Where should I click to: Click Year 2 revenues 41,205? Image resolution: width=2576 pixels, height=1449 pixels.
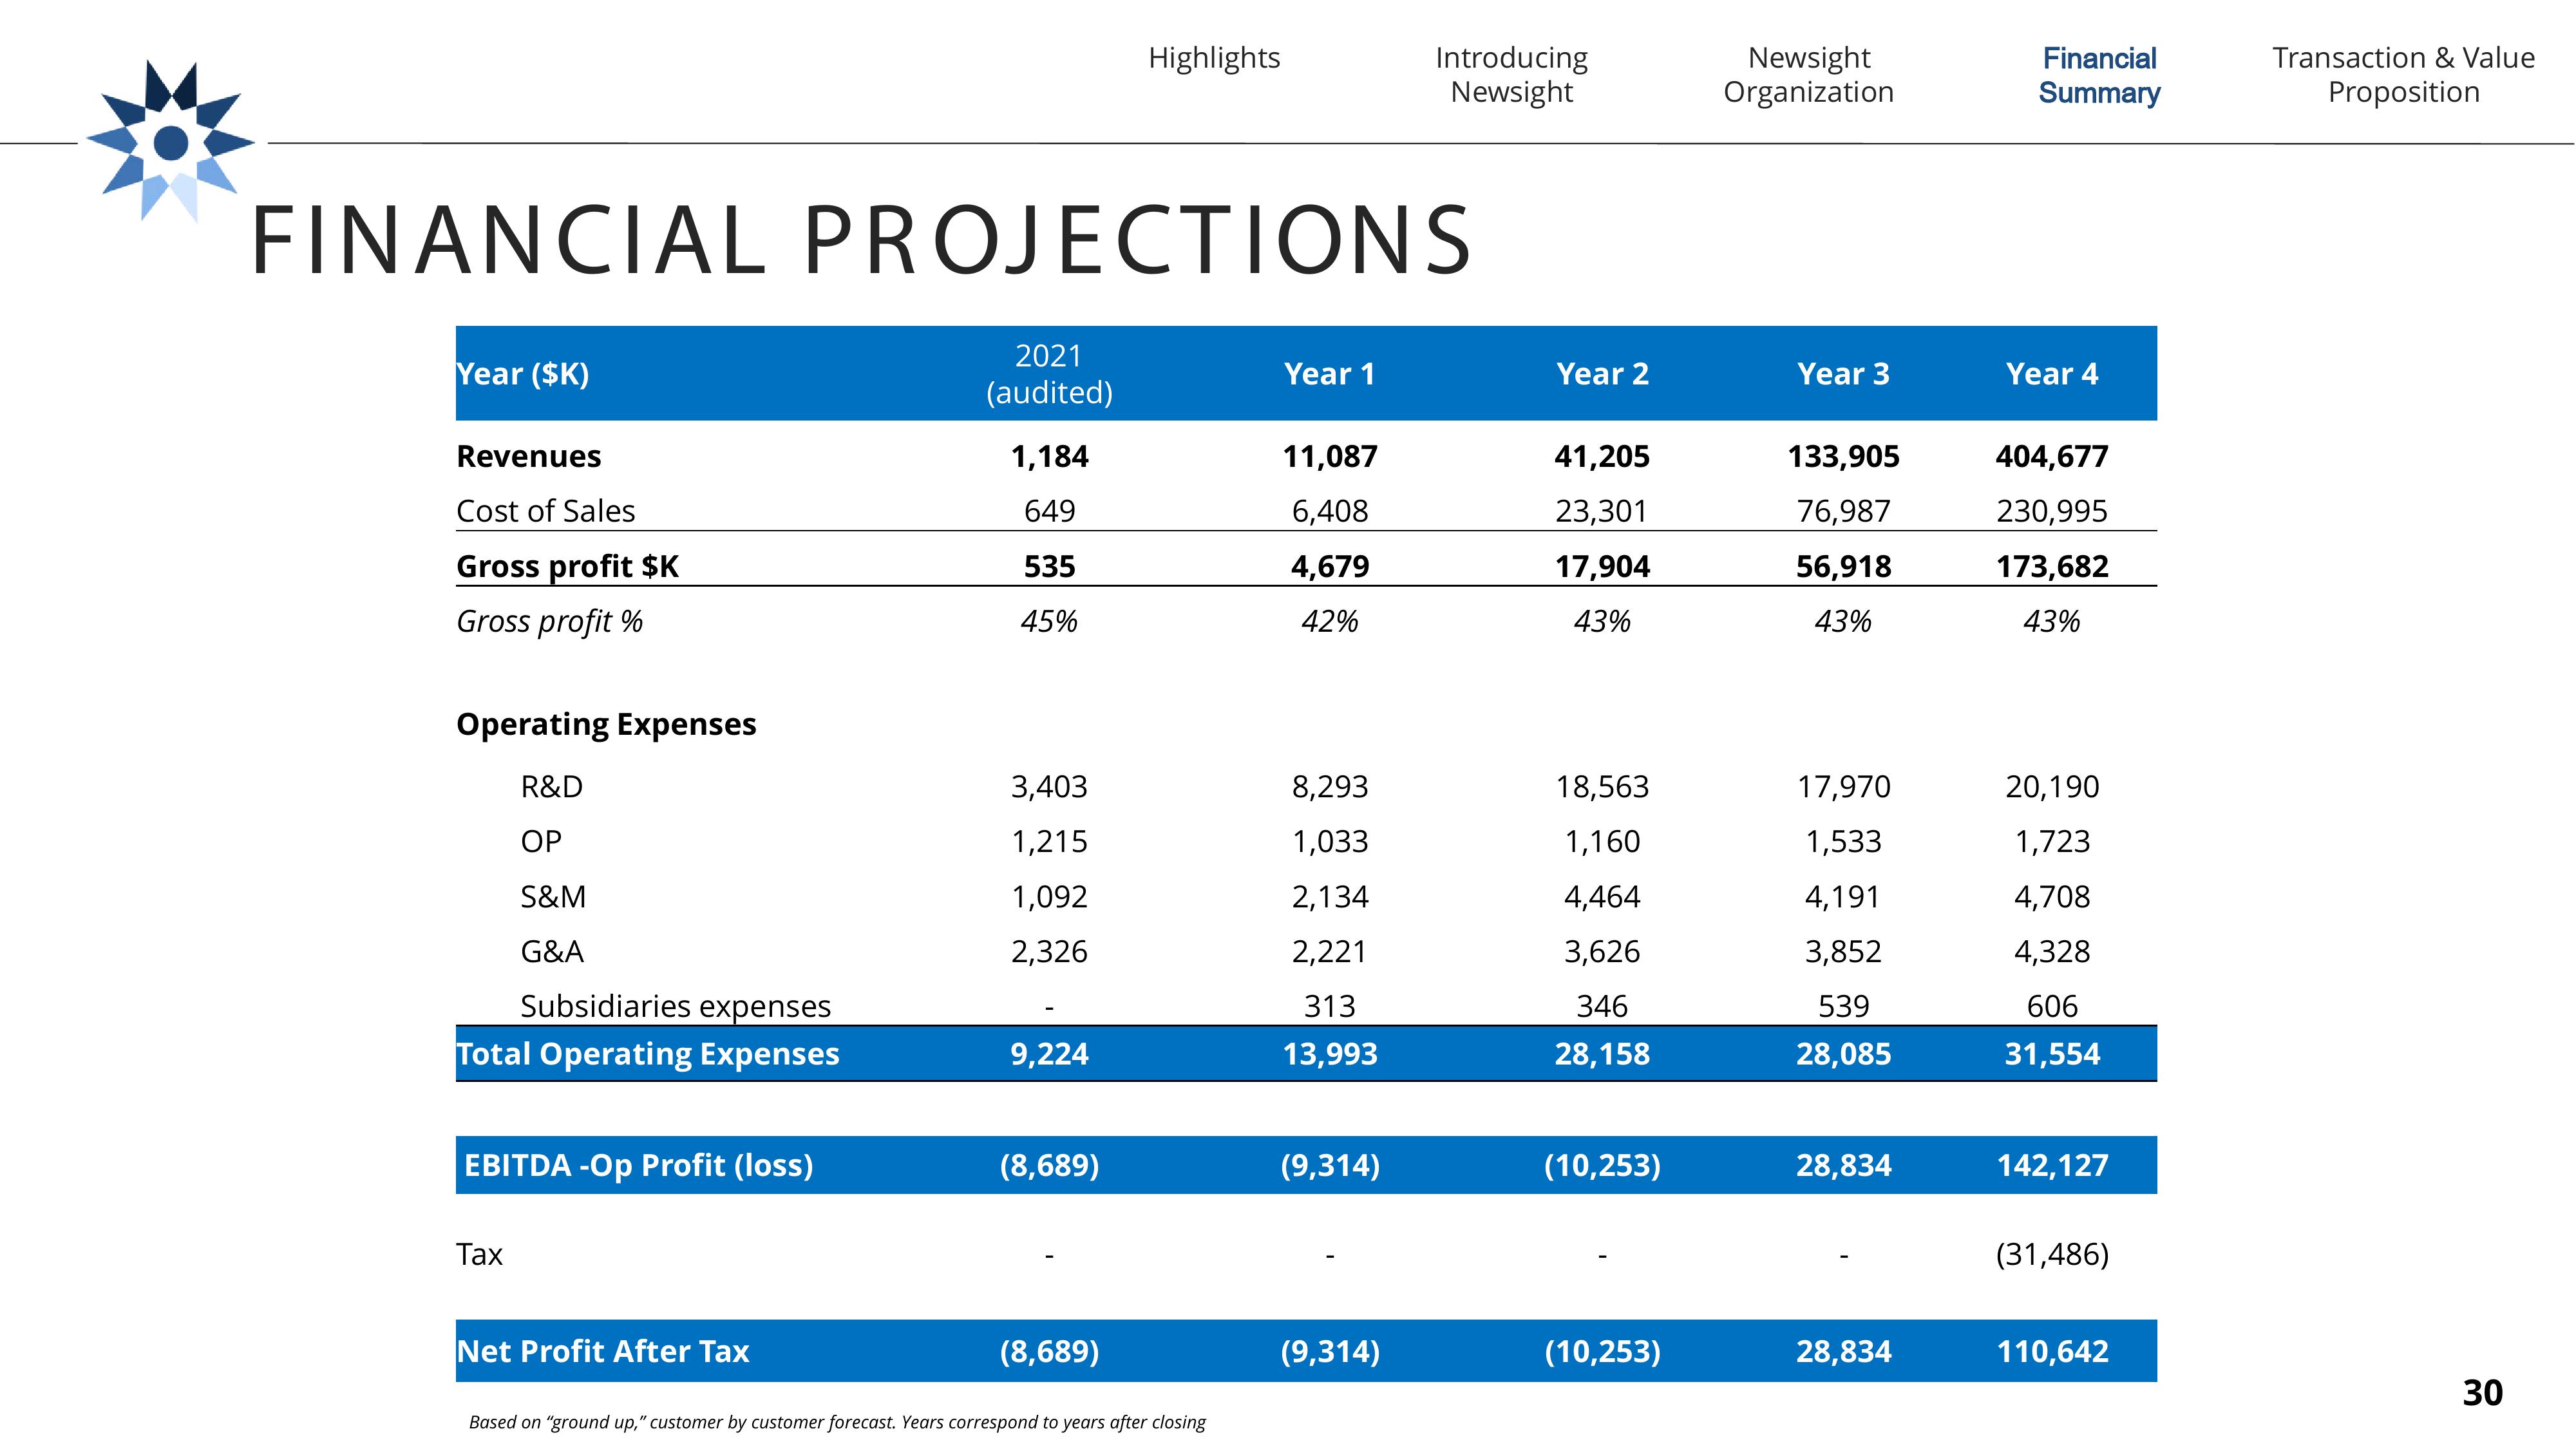click(x=1602, y=456)
